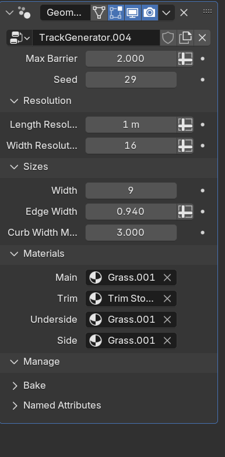Open modifier extra options dropdown arrow
This screenshot has height=457, width=225.
pyautogui.click(x=166, y=12)
